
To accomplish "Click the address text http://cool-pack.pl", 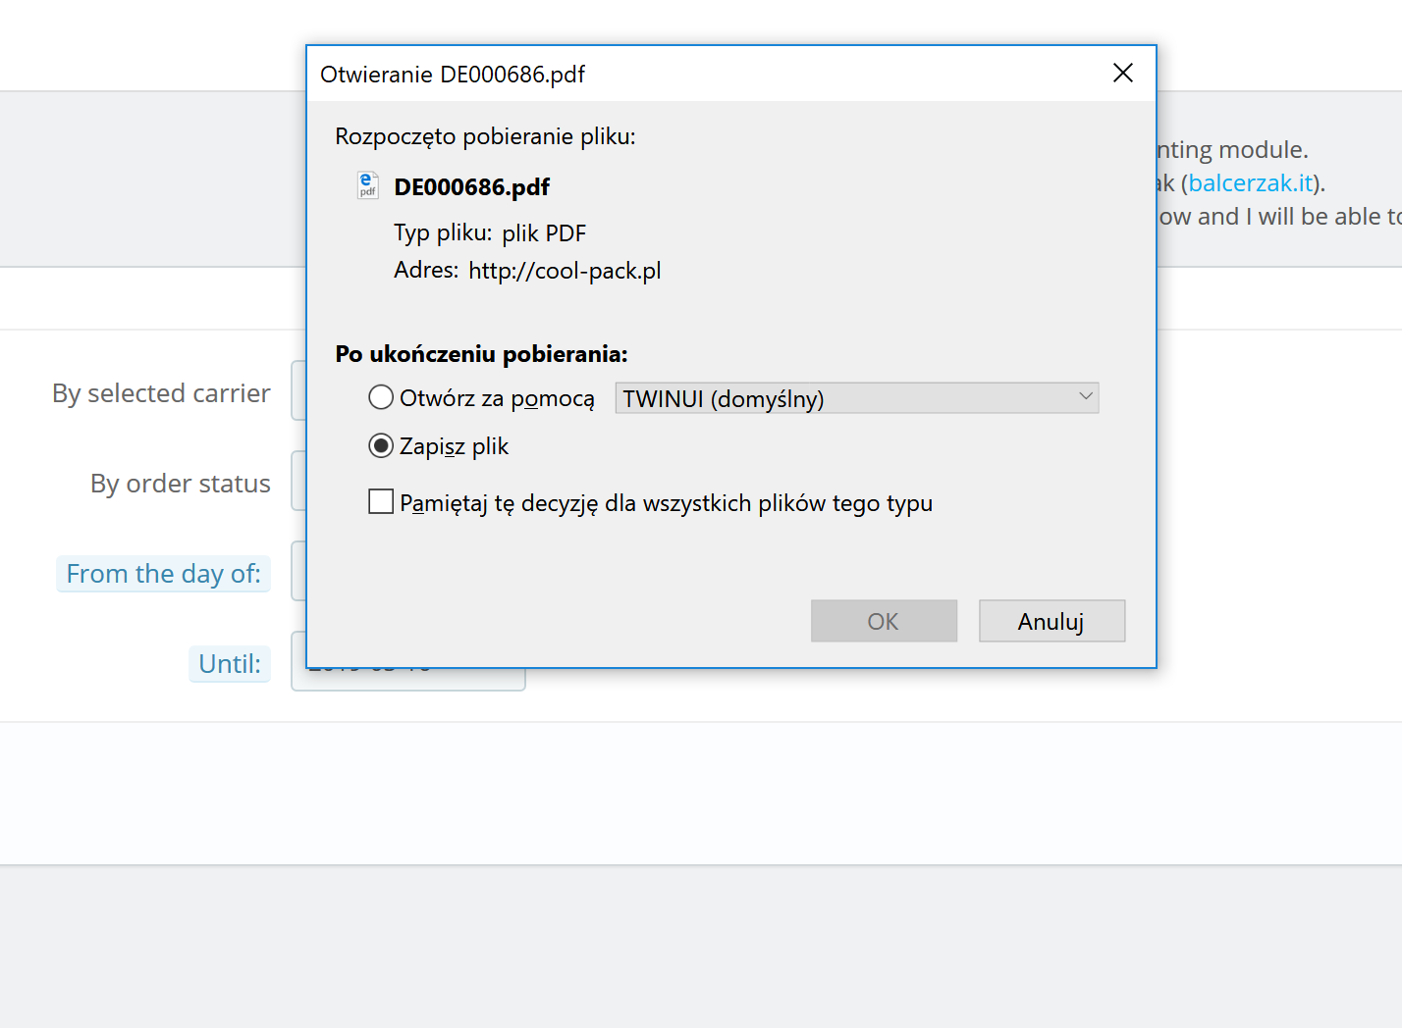I will 565,271.
